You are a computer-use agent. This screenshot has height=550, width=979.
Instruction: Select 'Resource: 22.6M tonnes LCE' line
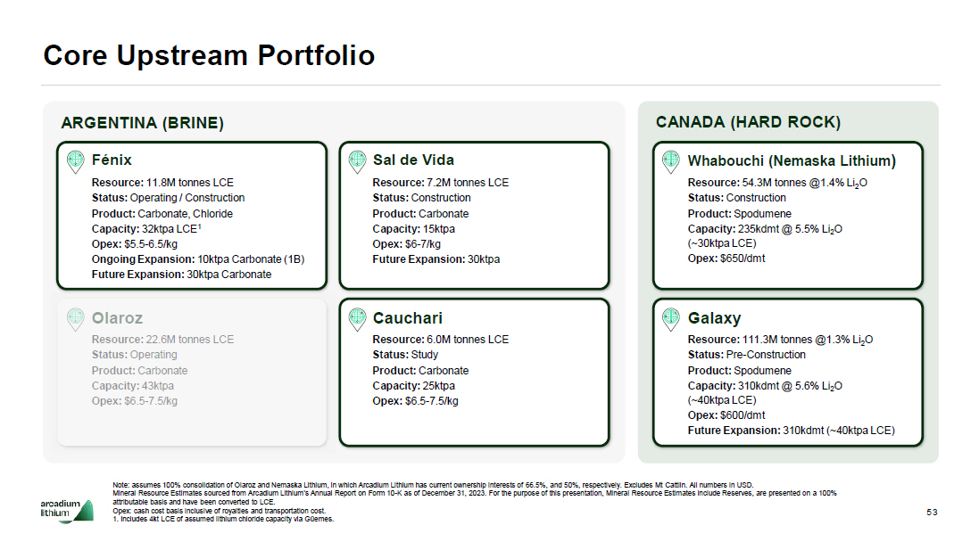point(163,340)
